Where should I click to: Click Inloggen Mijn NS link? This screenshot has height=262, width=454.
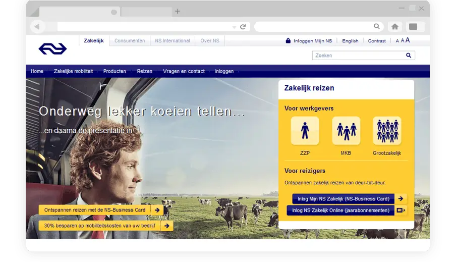tap(313, 41)
